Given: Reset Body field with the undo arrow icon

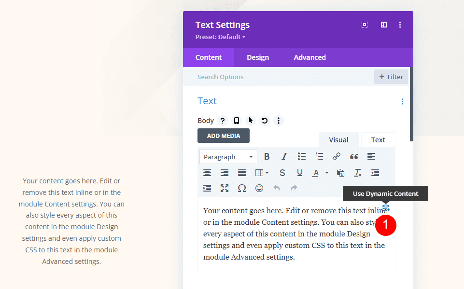Looking at the screenshot, I should (265, 121).
